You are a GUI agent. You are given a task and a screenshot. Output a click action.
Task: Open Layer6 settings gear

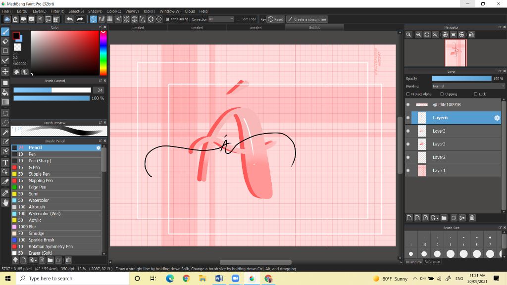[497, 118]
